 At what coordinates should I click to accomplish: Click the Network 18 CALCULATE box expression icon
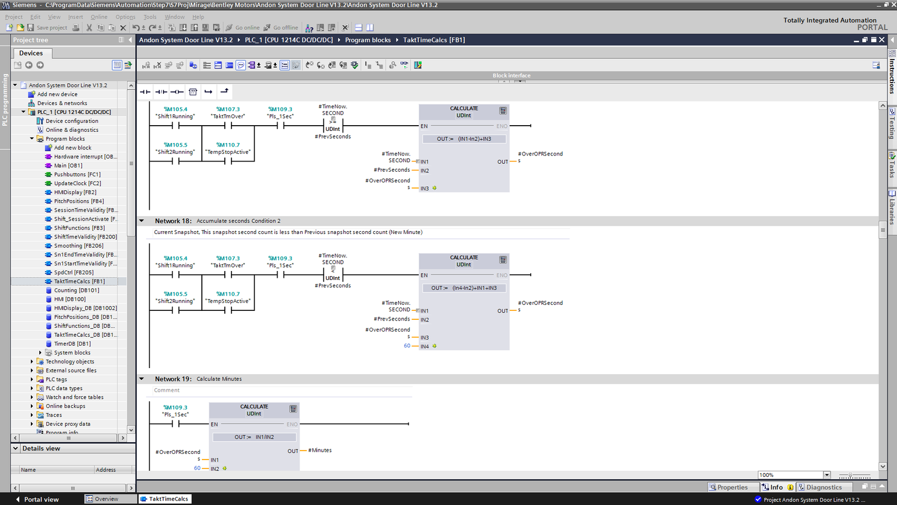click(503, 260)
